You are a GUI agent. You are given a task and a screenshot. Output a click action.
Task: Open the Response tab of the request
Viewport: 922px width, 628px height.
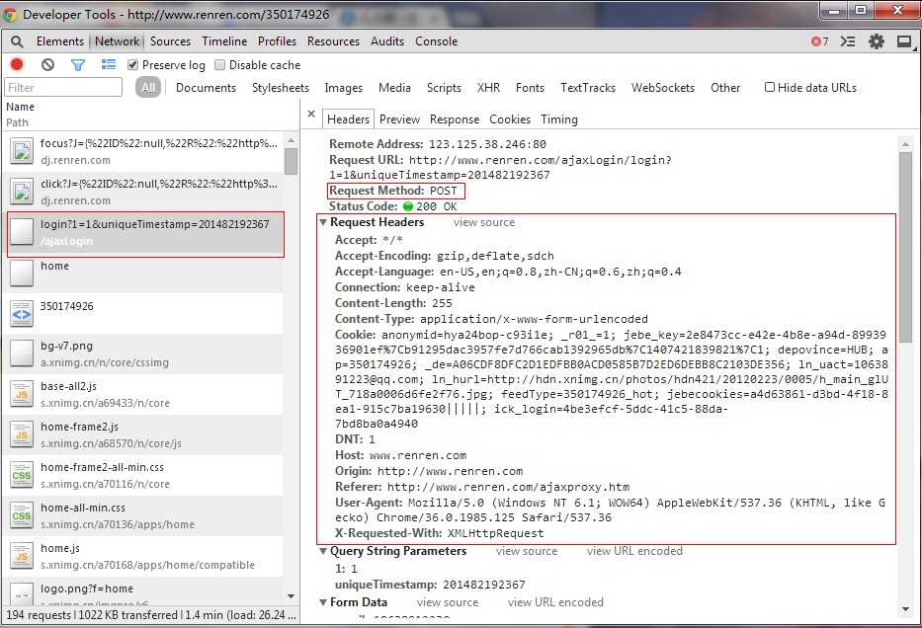[455, 119]
